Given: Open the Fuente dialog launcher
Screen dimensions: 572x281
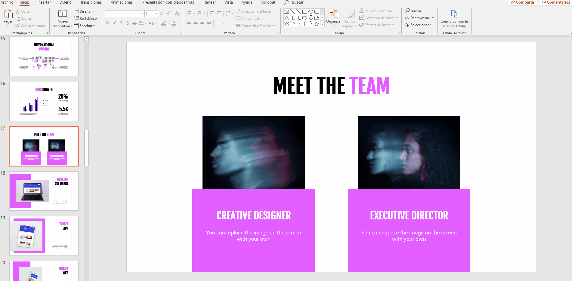Looking at the screenshot, I should tap(181, 33).
